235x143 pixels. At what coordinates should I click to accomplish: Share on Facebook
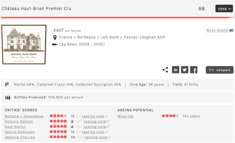point(194,70)
